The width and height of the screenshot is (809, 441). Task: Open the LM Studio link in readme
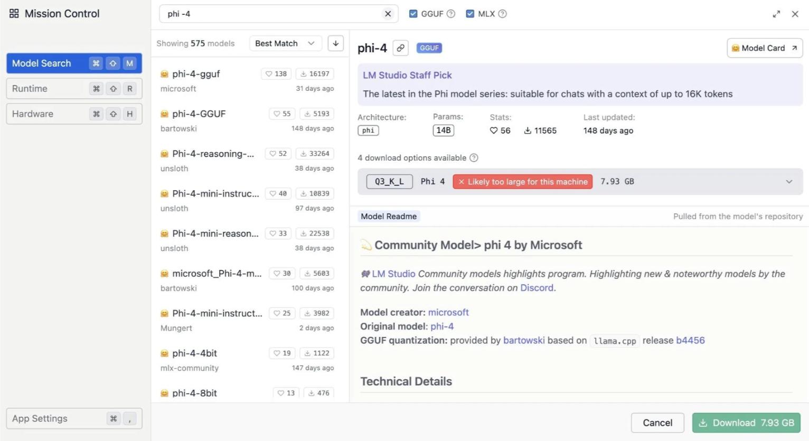(393, 274)
